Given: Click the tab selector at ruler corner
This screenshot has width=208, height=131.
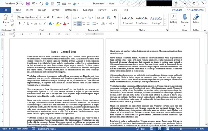Looking at the screenshot, I should point(2,34).
